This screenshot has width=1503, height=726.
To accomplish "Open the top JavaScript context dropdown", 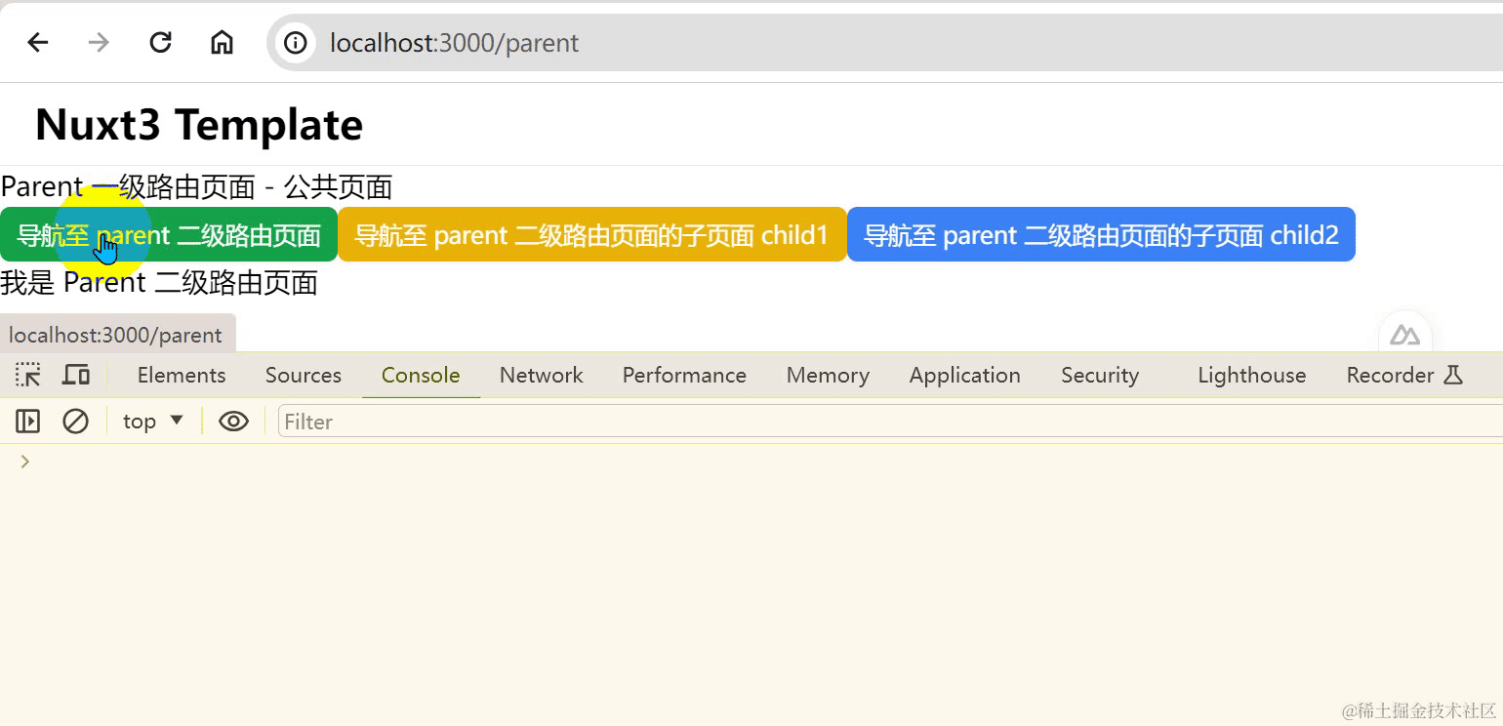I will pyautogui.click(x=153, y=422).
